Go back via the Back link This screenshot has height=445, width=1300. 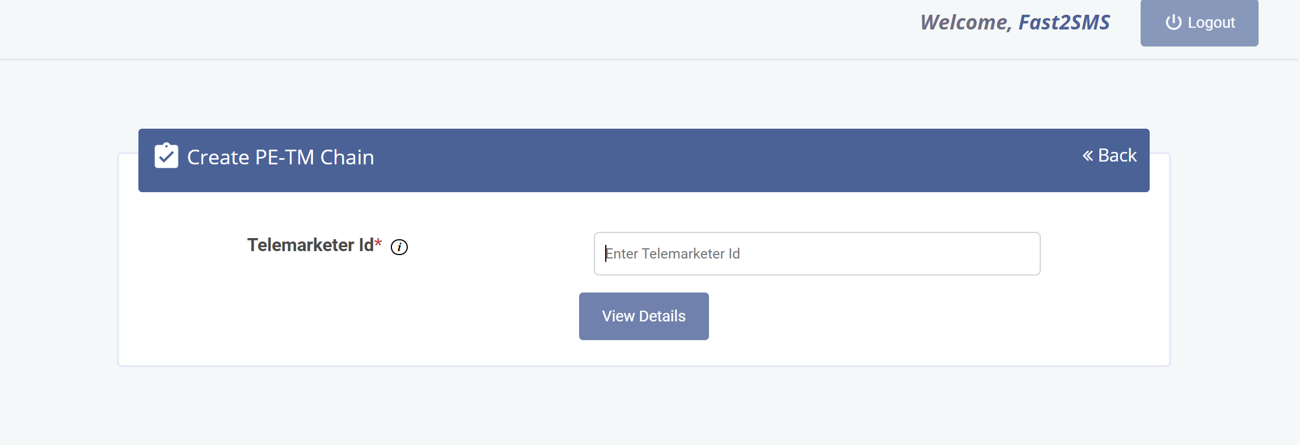click(x=1109, y=155)
